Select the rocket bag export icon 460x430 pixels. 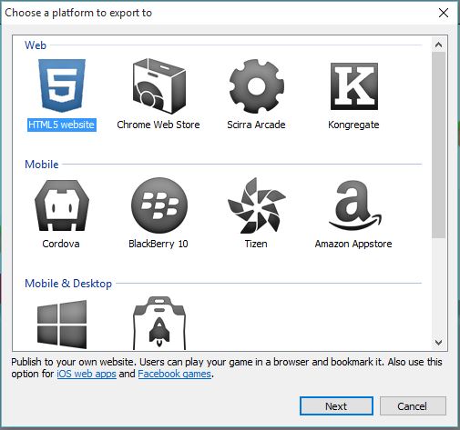click(x=159, y=324)
